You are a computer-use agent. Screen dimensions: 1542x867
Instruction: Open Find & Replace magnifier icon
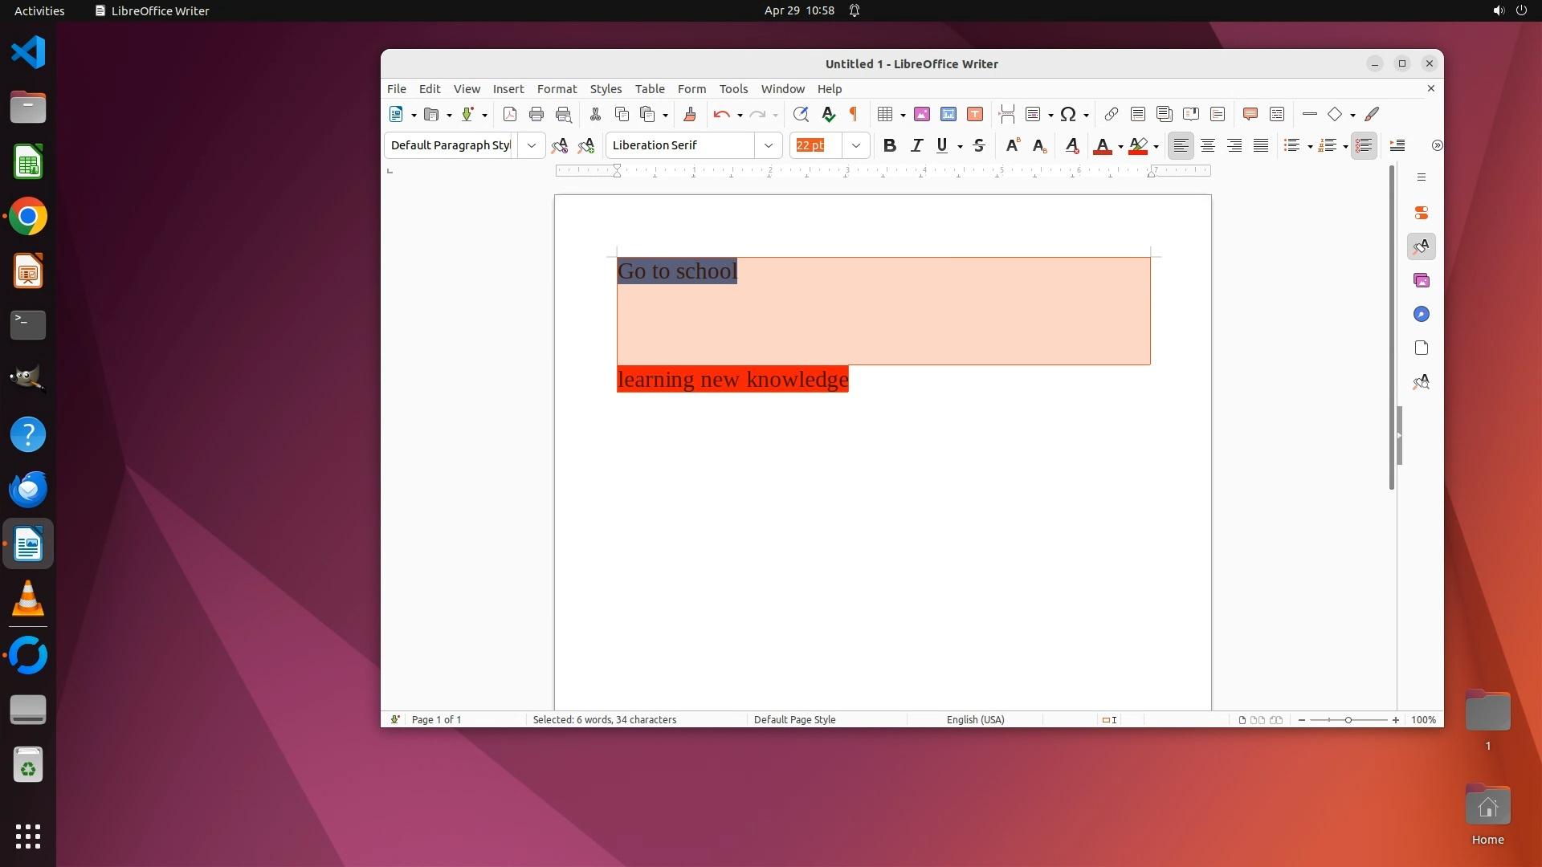click(x=800, y=114)
